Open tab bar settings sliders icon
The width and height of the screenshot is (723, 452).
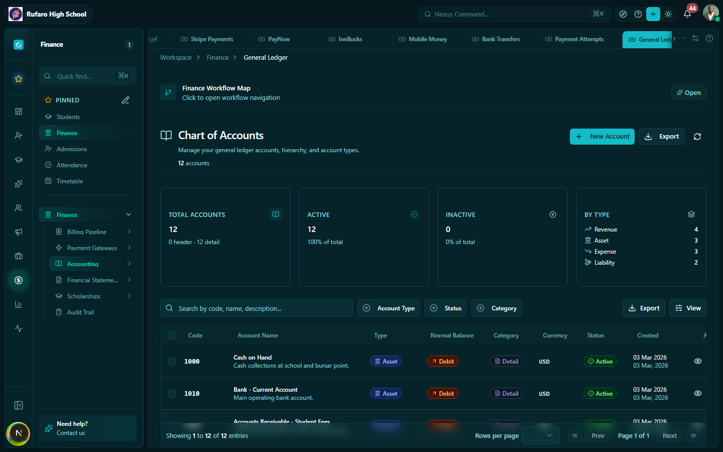(695, 38)
